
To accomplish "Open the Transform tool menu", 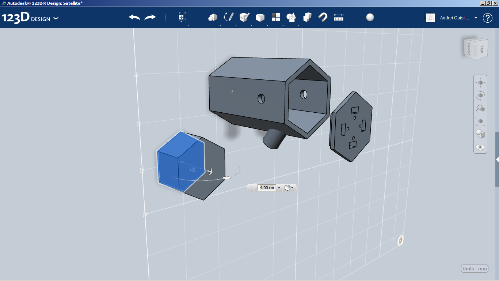I will 182,17.
